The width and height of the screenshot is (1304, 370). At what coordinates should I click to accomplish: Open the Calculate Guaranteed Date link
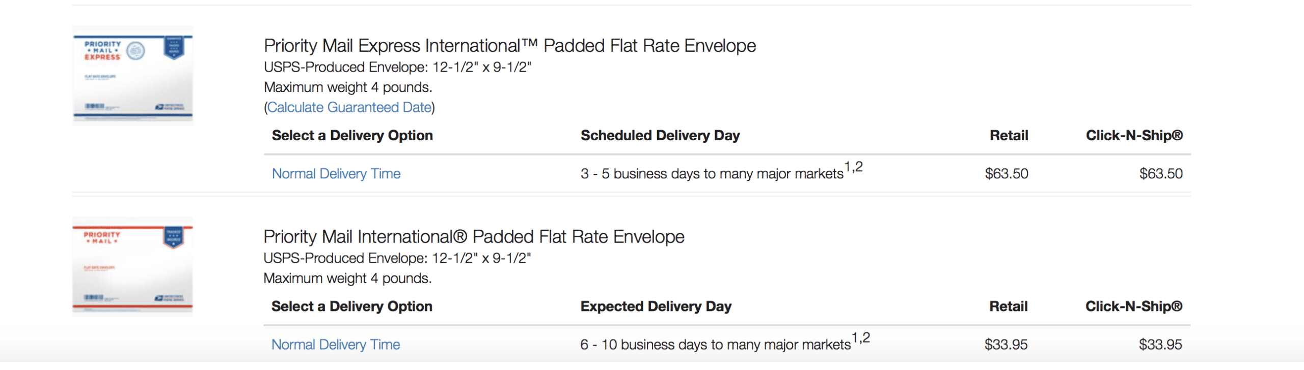pos(349,107)
